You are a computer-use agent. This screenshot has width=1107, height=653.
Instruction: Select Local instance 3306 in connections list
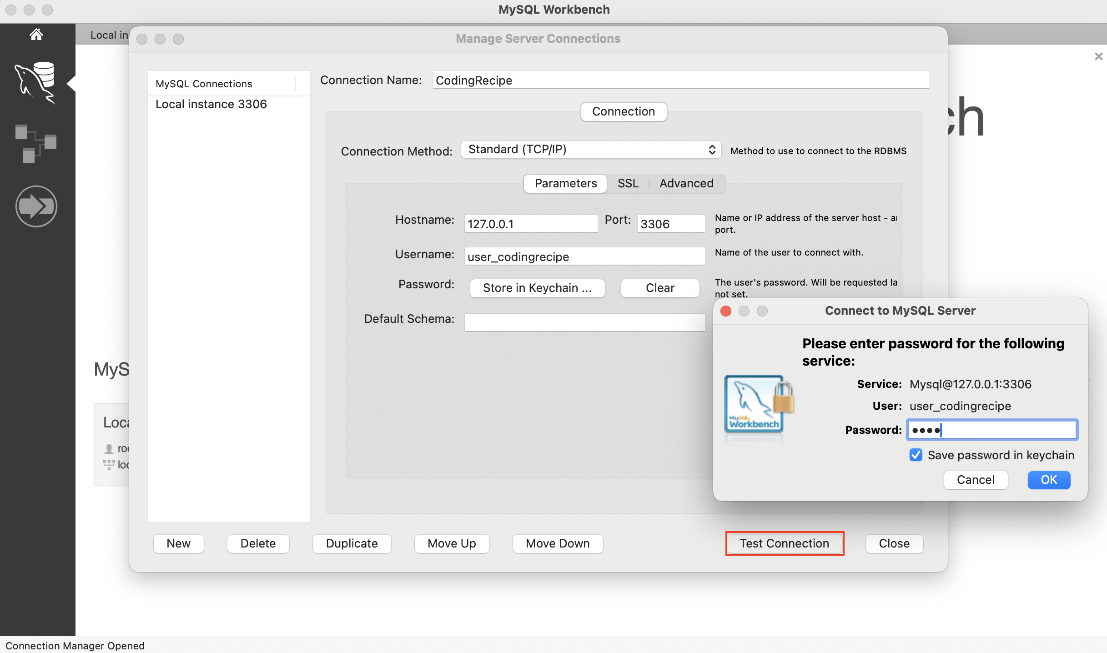pyautogui.click(x=229, y=104)
